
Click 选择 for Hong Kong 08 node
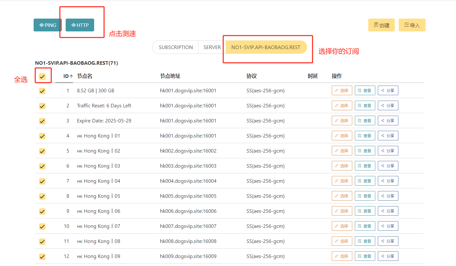(342, 241)
